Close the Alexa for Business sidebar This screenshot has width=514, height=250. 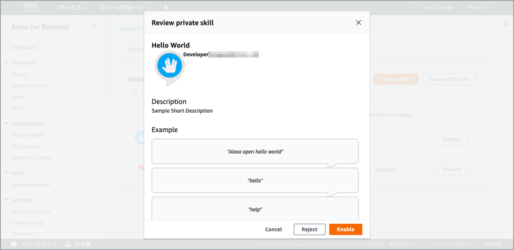(94, 27)
